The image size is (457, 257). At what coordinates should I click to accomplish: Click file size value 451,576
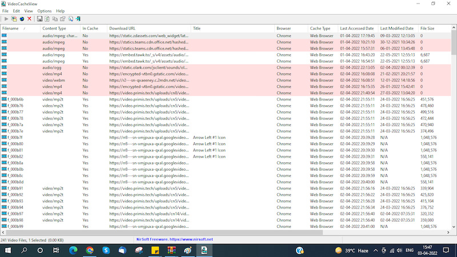coord(427,99)
